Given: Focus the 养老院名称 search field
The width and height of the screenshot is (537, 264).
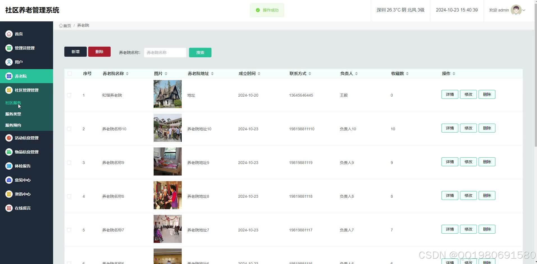Looking at the screenshot, I should (x=165, y=53).
